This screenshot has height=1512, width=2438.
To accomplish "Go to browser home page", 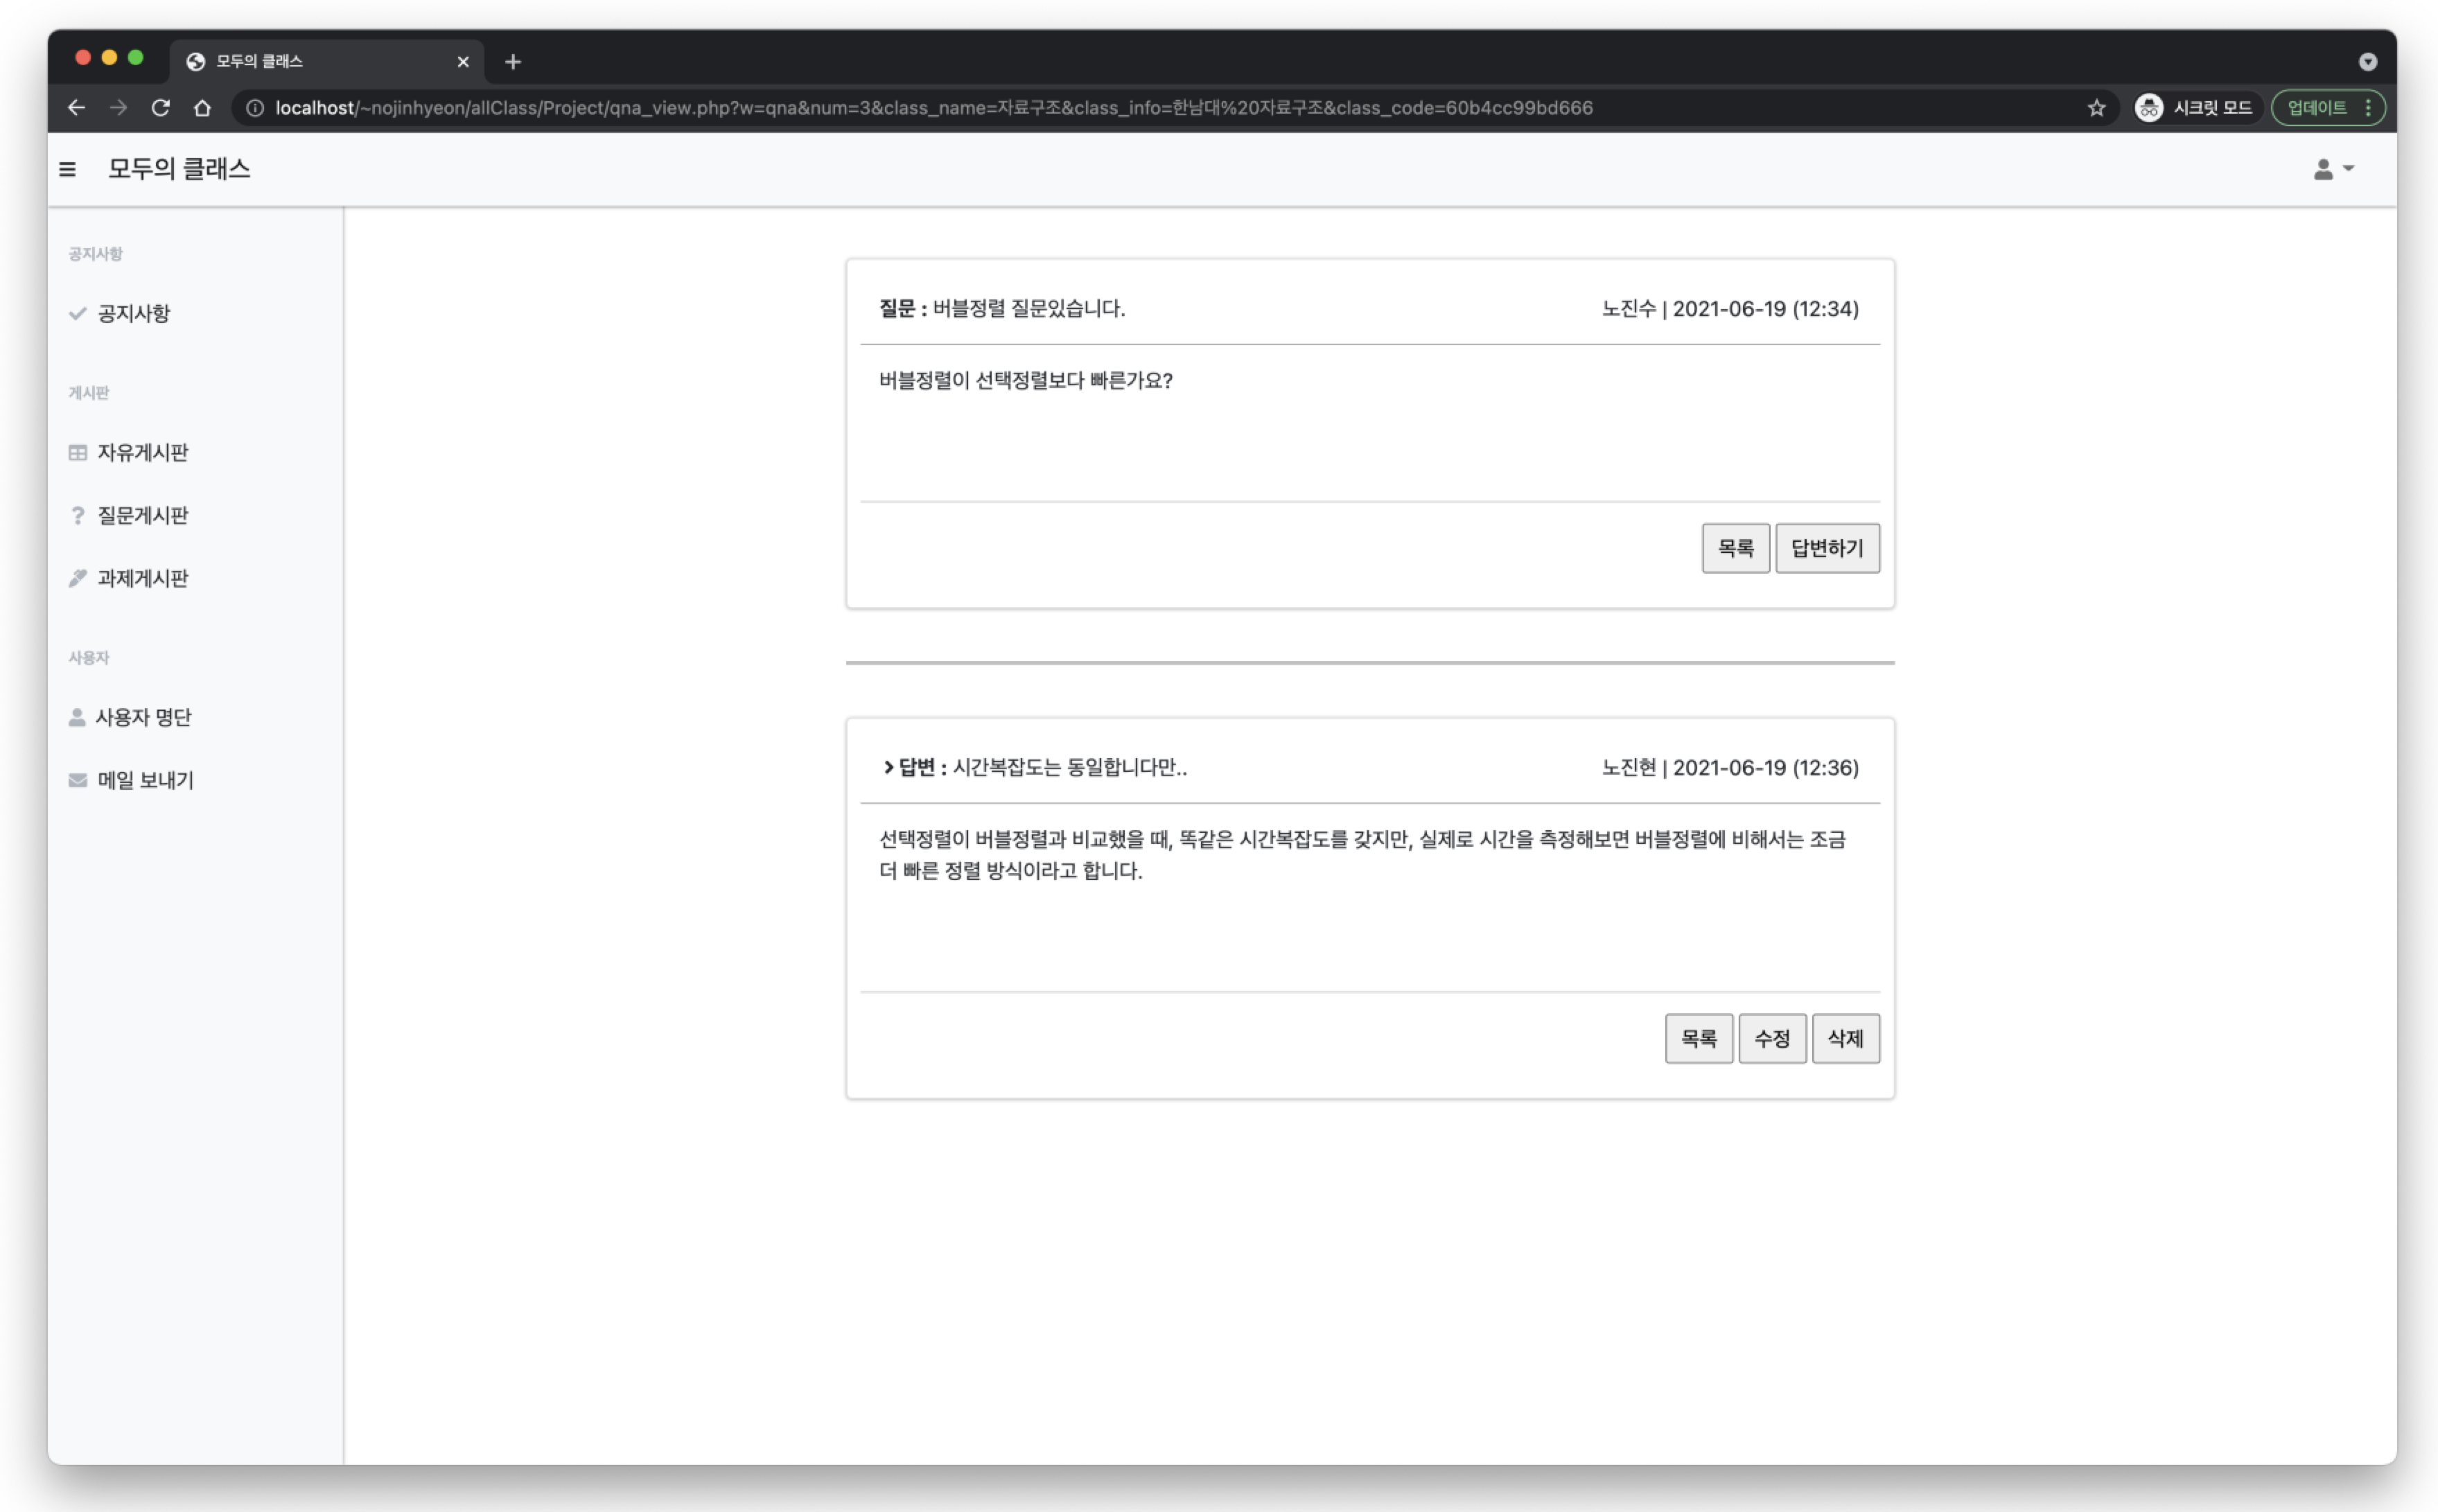I will tap(202, 108).
